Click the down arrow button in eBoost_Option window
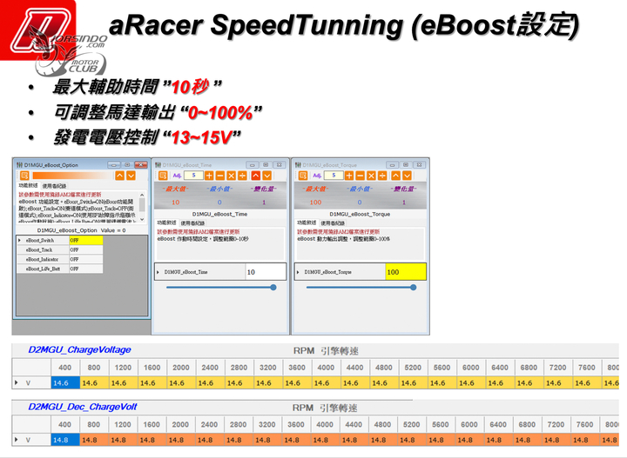Screen dimensions: 627x458 pos(131,176)
